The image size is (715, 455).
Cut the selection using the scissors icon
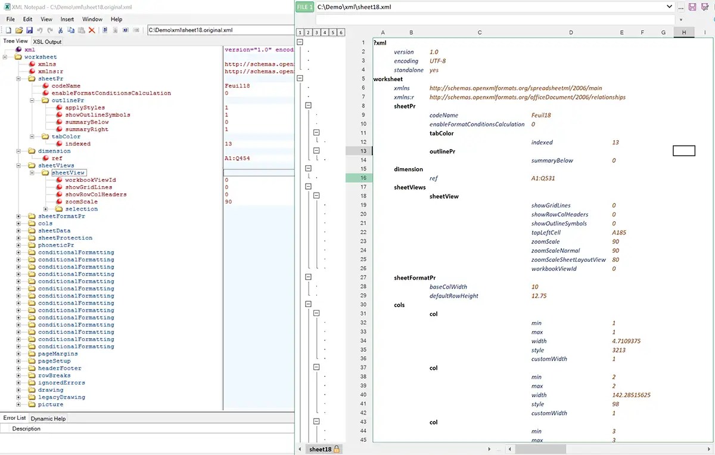60,30
